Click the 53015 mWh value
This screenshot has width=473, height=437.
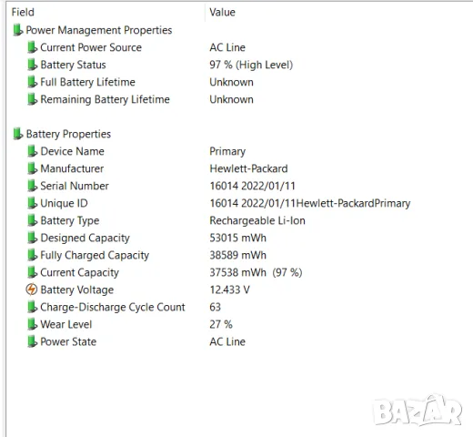click(237, 238)
